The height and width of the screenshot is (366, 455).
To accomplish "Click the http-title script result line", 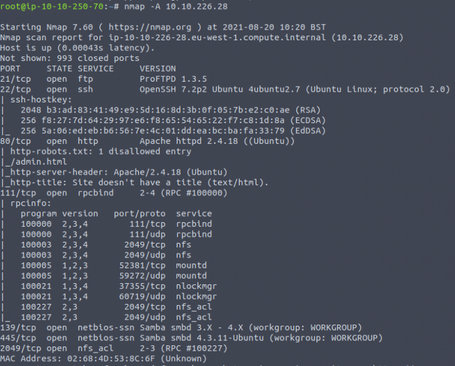I will tap(136, 182).
